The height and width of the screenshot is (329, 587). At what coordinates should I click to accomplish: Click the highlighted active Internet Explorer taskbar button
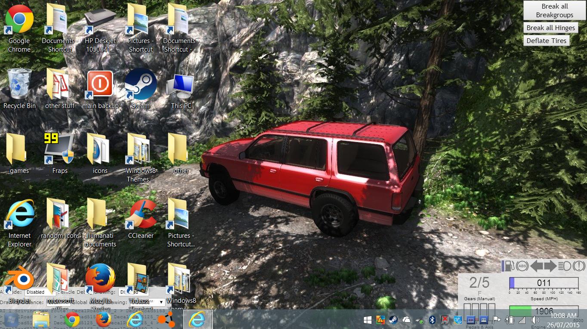point(197,319)
